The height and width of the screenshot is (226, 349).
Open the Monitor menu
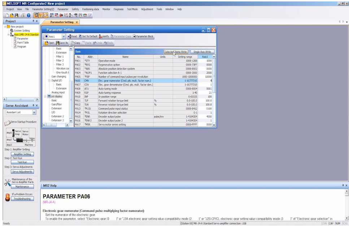tap(106, 9)
